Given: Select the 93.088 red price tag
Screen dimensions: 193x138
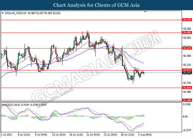Looking at the screenshot, I should (x=187, y=33).
